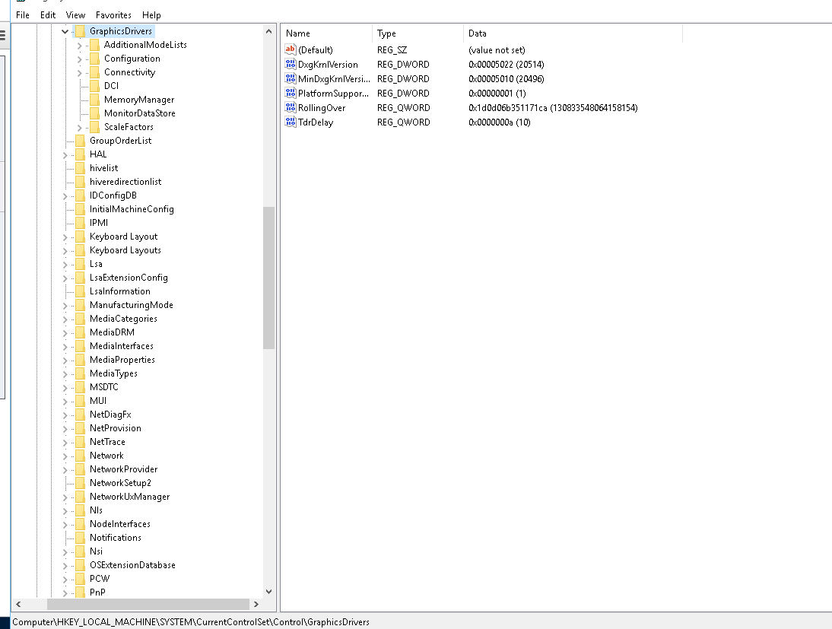Click the hiveredirectionlist folder icon
Screen dimensions: 832x629
pyautogui.click(x=80, y=182)
